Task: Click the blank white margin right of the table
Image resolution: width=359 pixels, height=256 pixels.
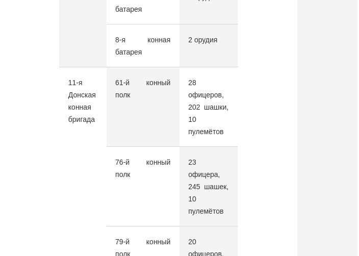Action: coord(267,128)
